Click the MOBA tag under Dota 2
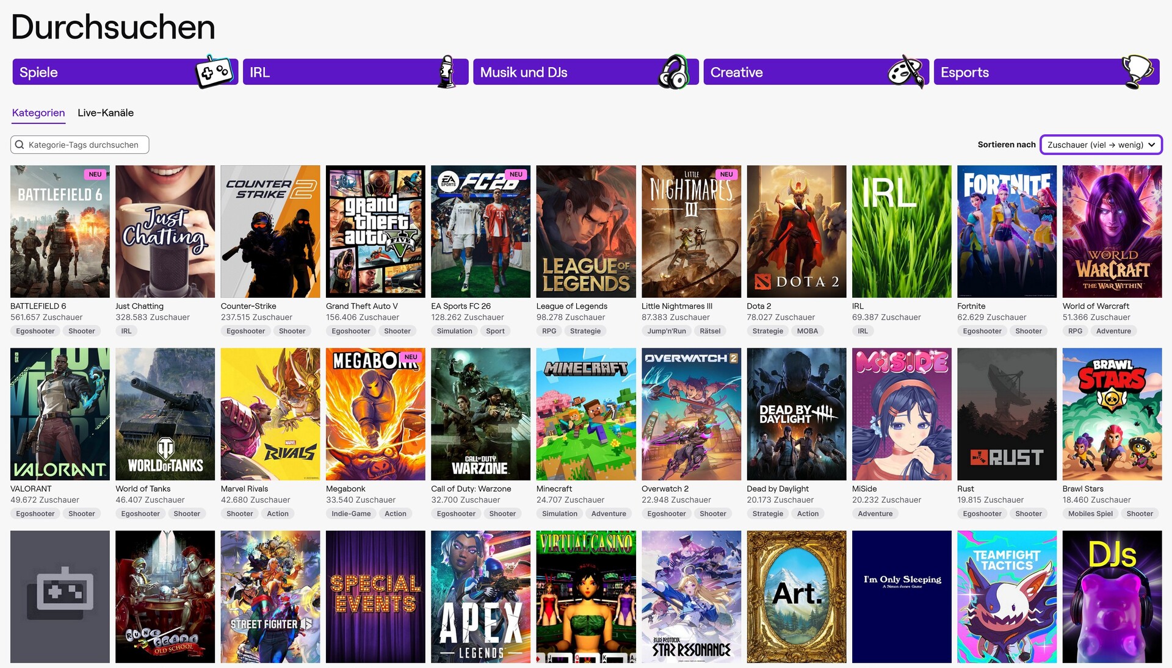This screenshot has height=668, width=1172. [x=807, y=331]
